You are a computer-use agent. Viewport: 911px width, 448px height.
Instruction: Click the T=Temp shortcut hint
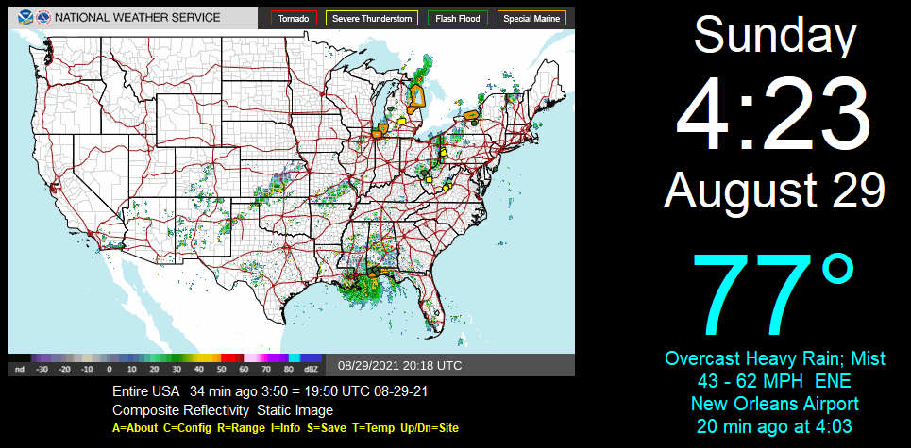tap(373, 429)
